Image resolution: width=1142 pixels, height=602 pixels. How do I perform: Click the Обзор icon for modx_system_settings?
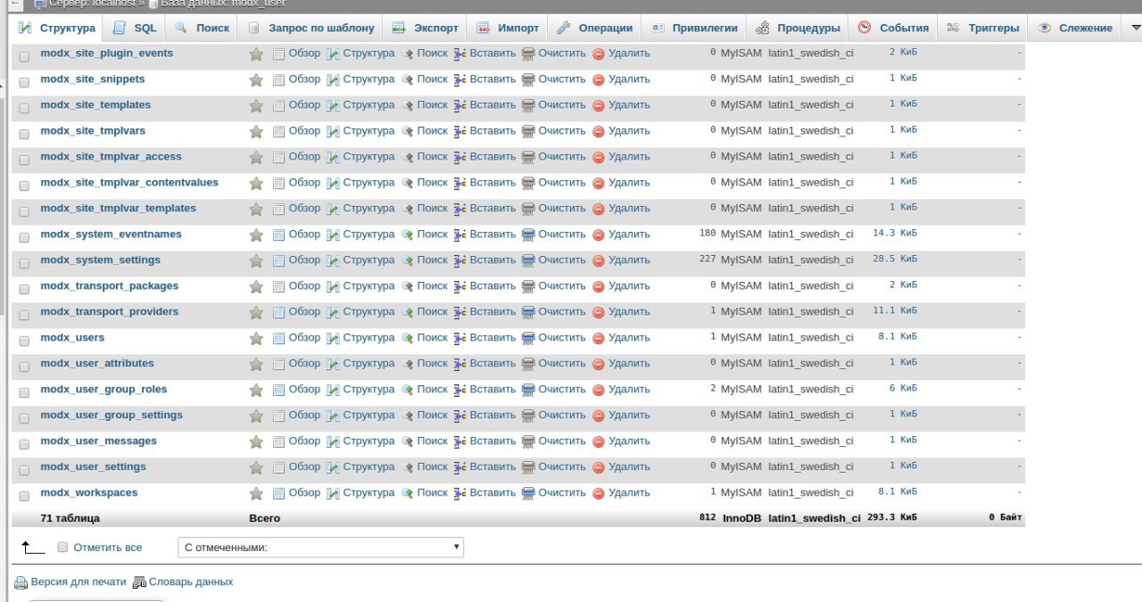(278, 260)
